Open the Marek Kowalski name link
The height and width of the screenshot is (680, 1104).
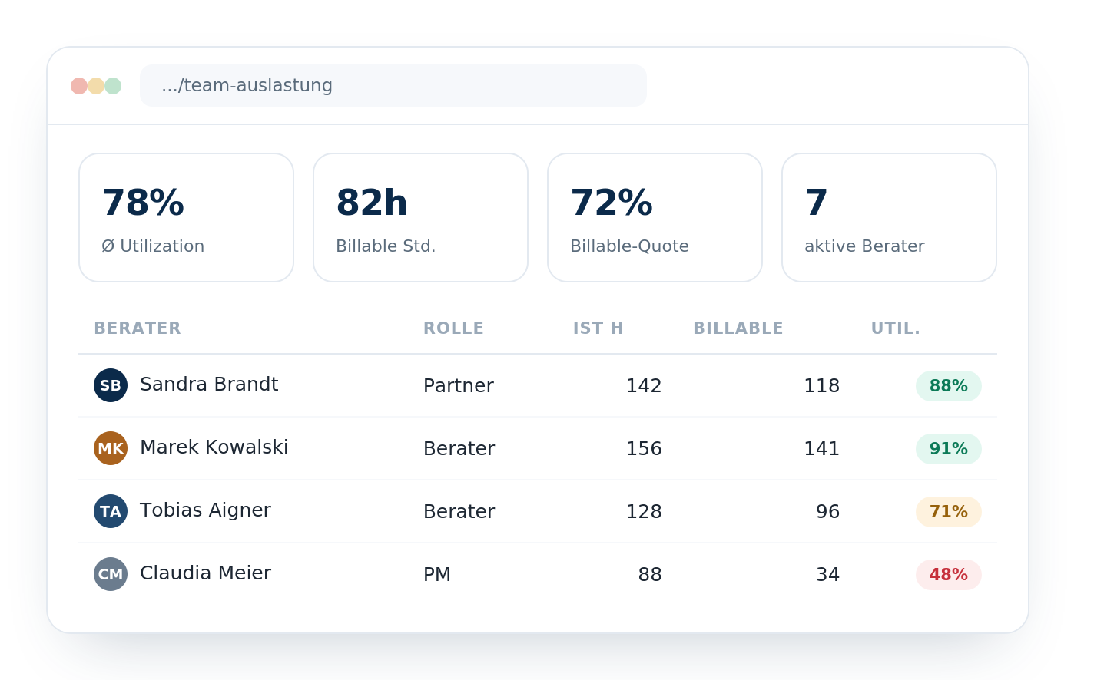[x=214, y=447]
